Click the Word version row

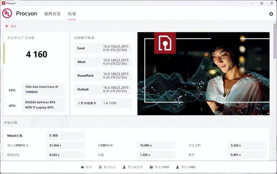[x=103, y=62]
